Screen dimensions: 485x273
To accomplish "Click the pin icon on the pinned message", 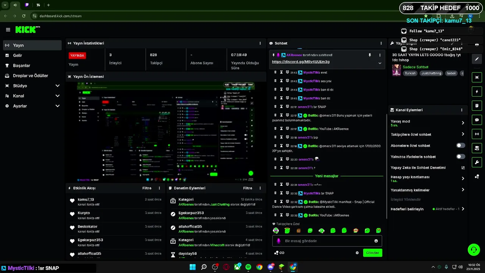I will 370,55.
